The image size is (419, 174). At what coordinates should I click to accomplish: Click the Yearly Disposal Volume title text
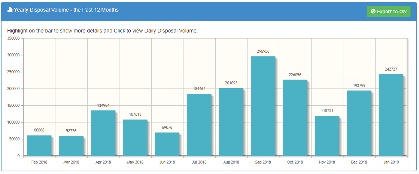(66, 10)
